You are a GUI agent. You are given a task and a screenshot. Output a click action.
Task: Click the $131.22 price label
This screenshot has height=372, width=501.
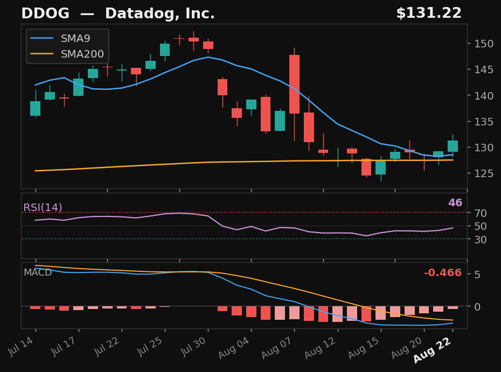coord(429,13)
